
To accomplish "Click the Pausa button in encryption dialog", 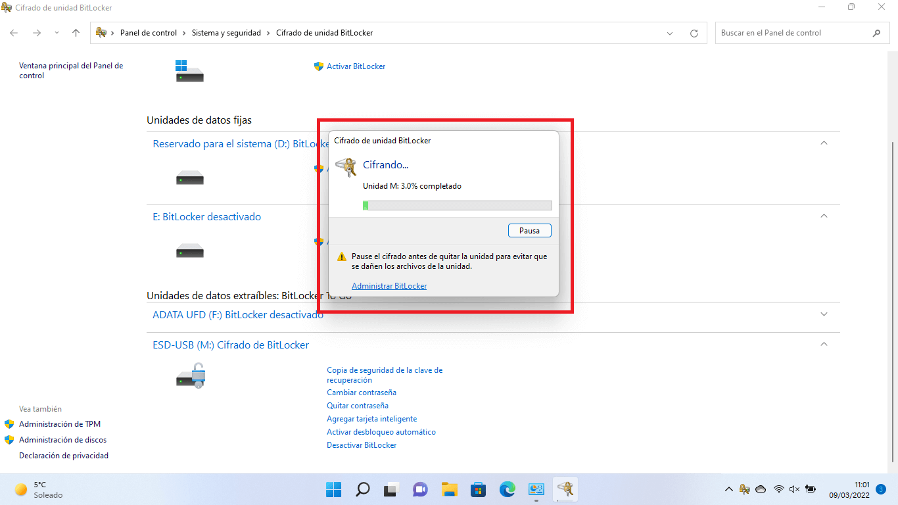I will pyautogui.click(x=530, y=231).
